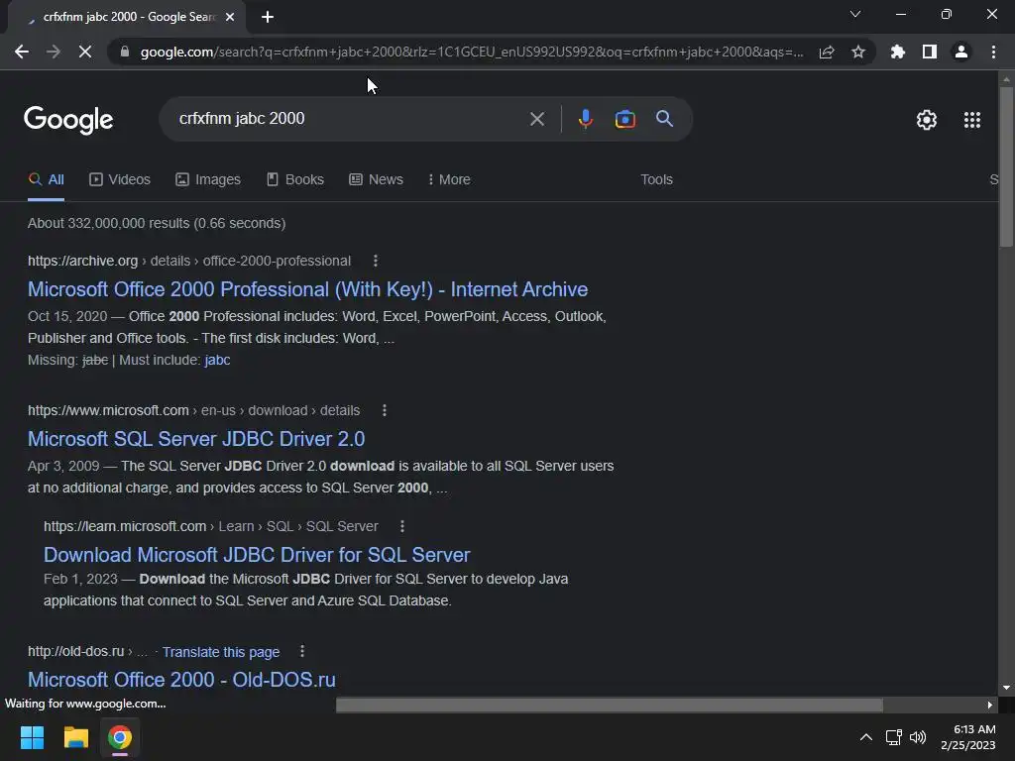Viewport: 1015px width, 761px height.
Task: Search by image with camera icon
Action: (x=625, y=119)
